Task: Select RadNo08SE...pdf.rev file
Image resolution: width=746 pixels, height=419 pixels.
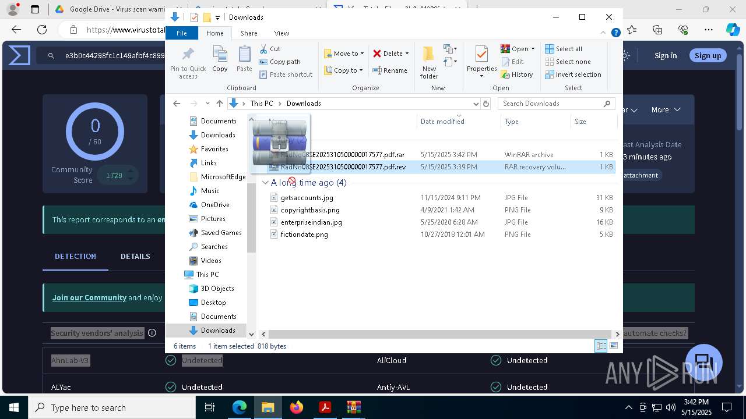Action: pos(441,167)
